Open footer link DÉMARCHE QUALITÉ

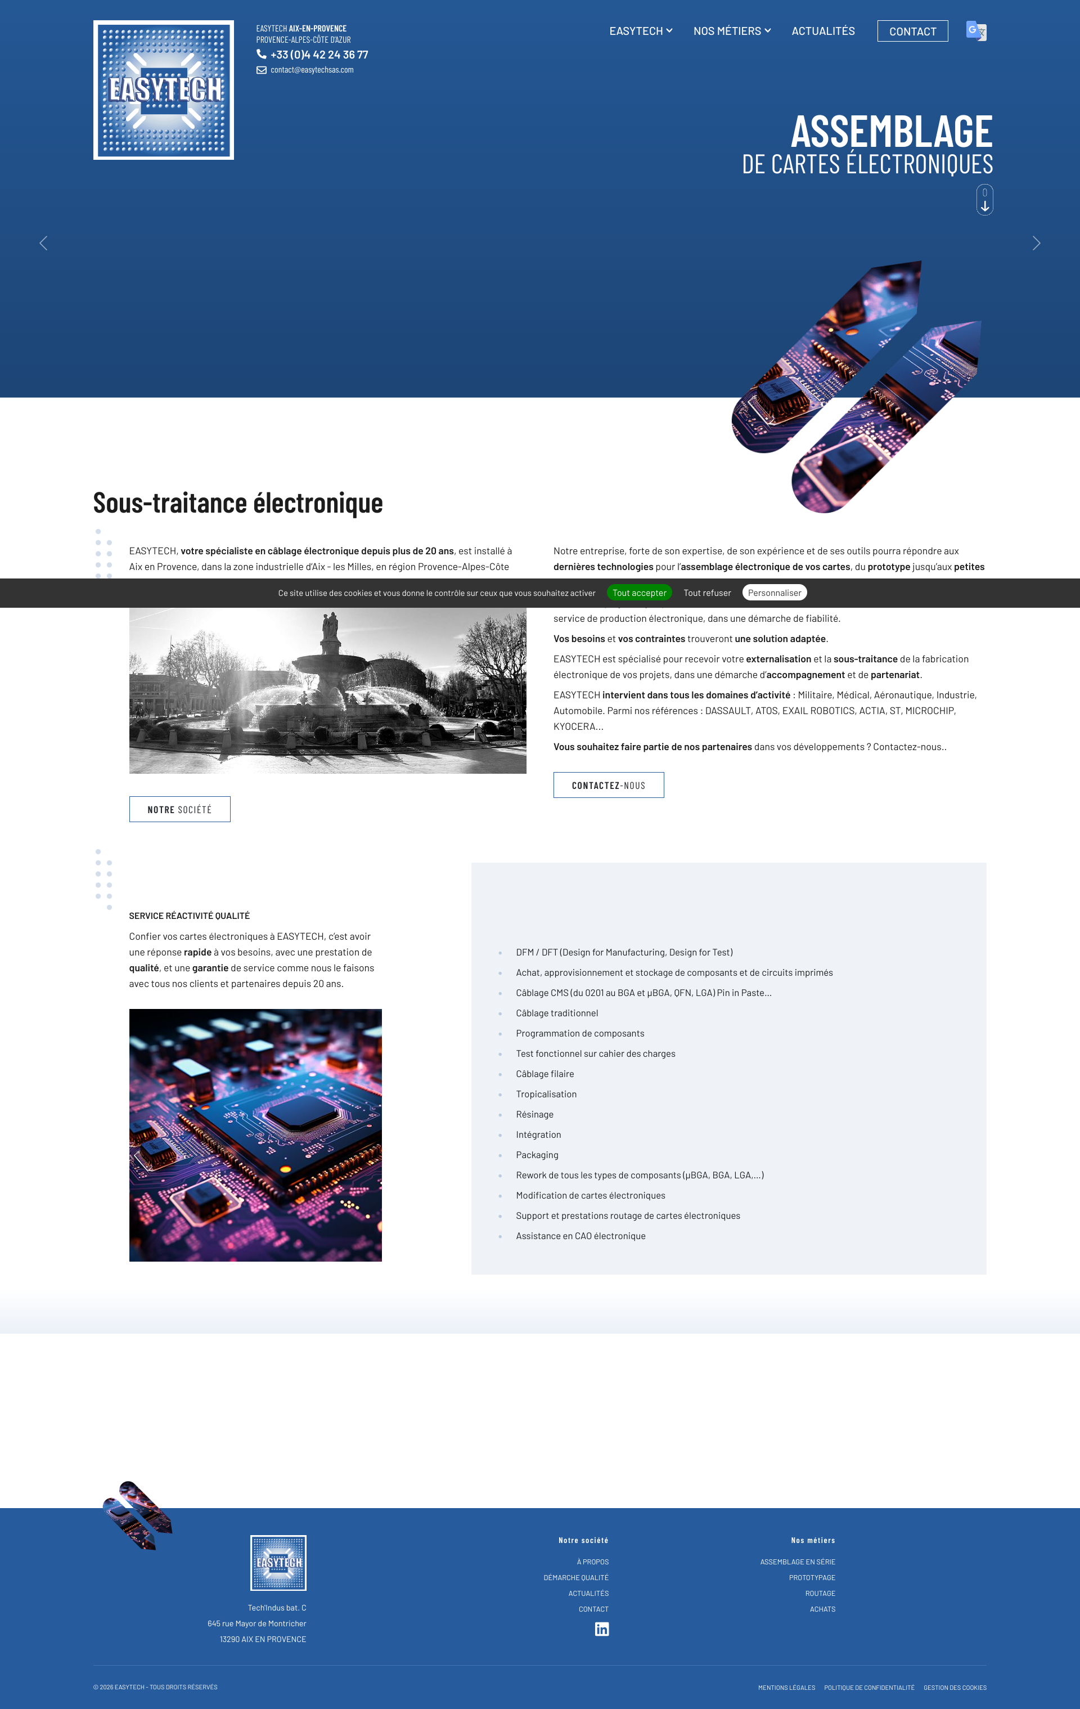(x=576, y=1577)
